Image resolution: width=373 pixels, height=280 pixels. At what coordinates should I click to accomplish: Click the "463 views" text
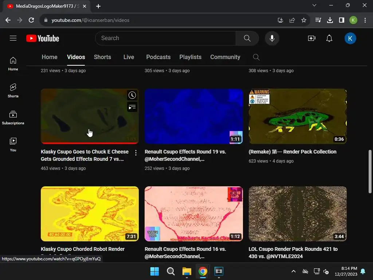50,168
